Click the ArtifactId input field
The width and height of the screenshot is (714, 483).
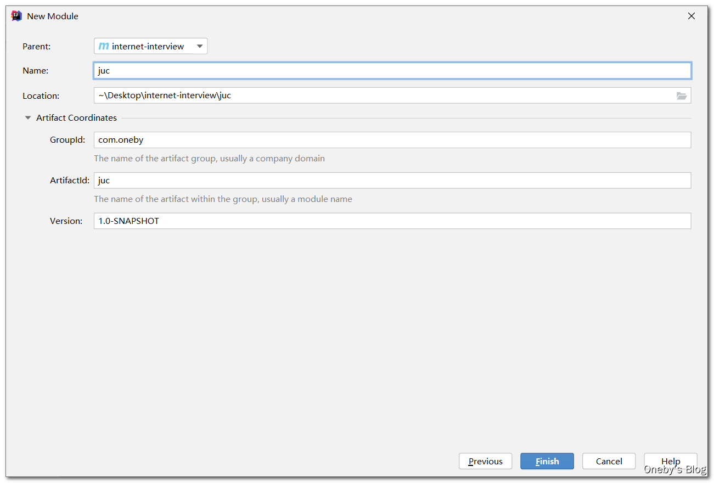(392, 181)
